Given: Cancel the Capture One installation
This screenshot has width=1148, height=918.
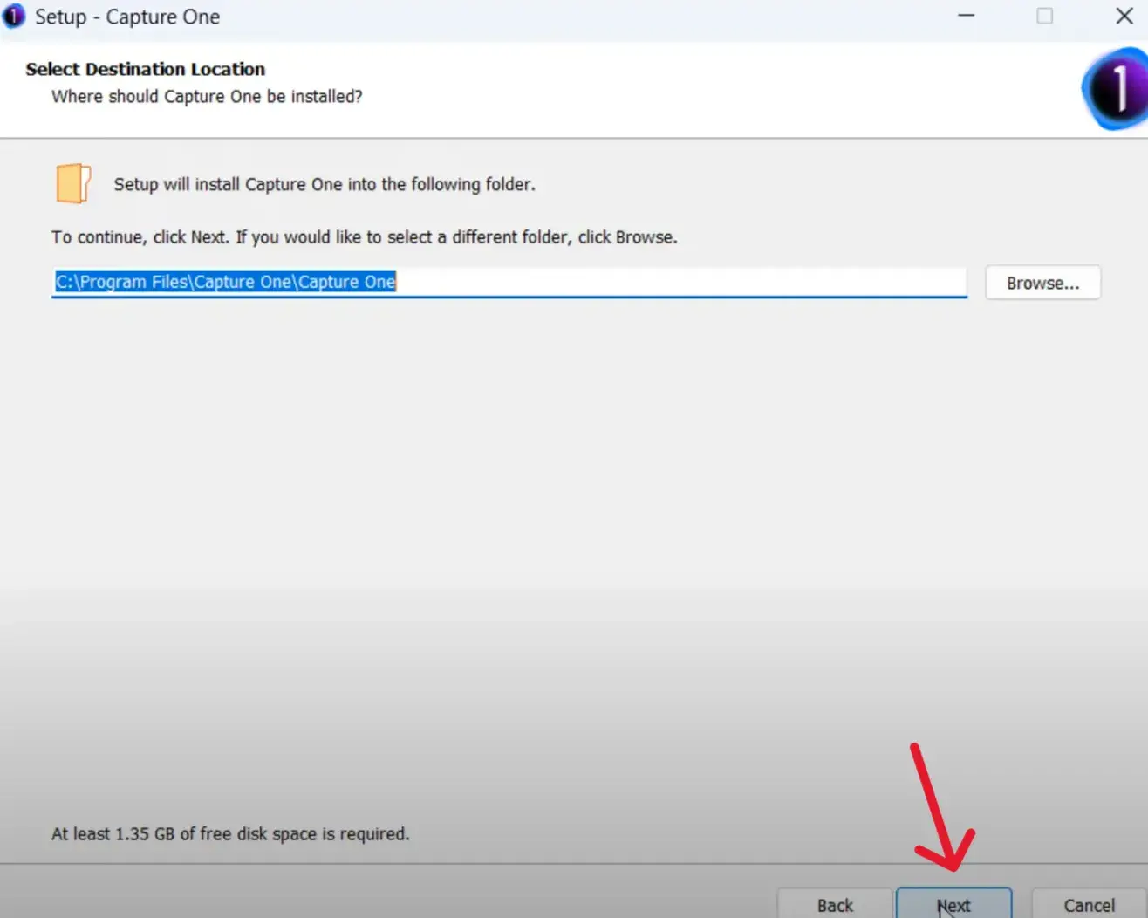Looking at the screenshot, I should click(x=1089, y=905).
